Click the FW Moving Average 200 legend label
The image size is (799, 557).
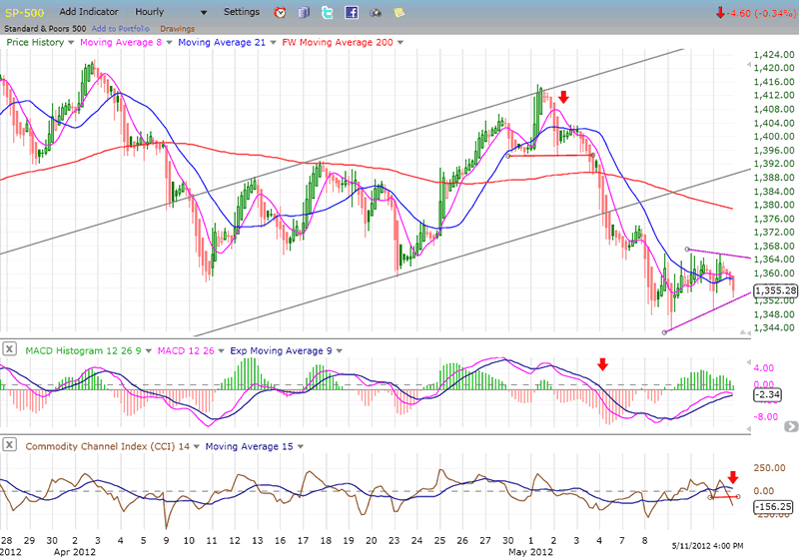(338, 42)
